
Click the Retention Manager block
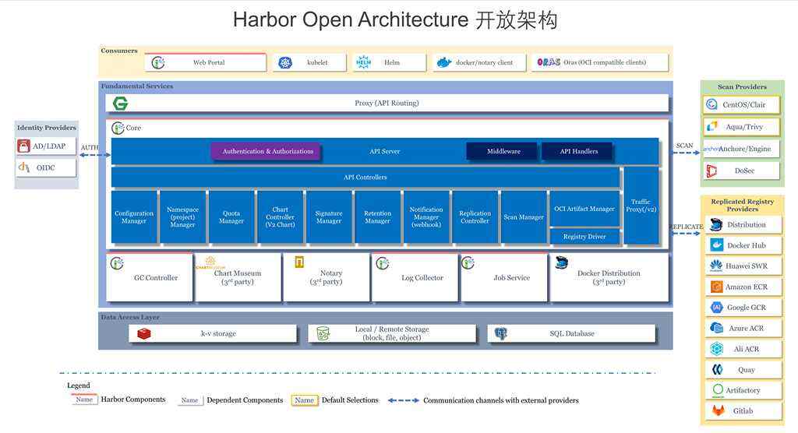click(x=378, y=217)
